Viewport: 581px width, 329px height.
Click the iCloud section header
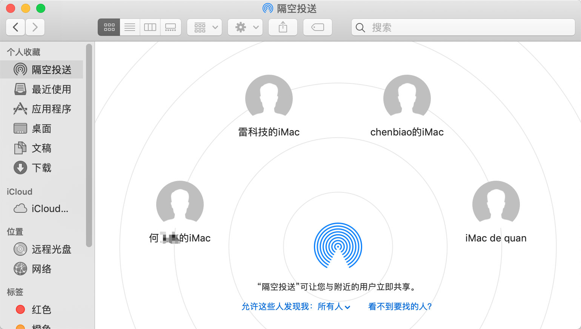click(x=20, y=192)
